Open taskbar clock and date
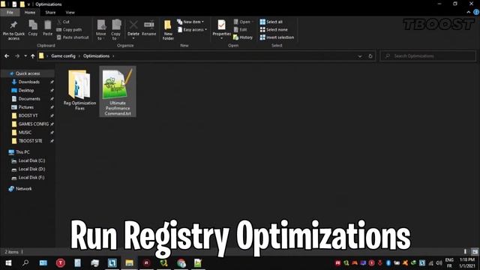The height and width of the screenshot is (270, 480). (467, 263)
